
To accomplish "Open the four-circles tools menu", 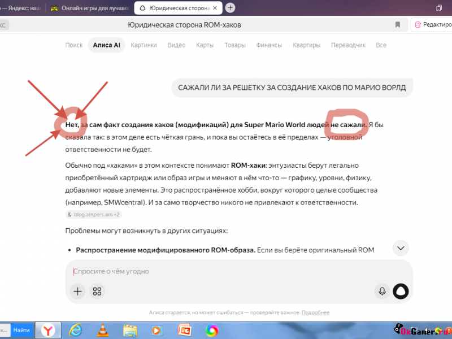I will (97, 292).
